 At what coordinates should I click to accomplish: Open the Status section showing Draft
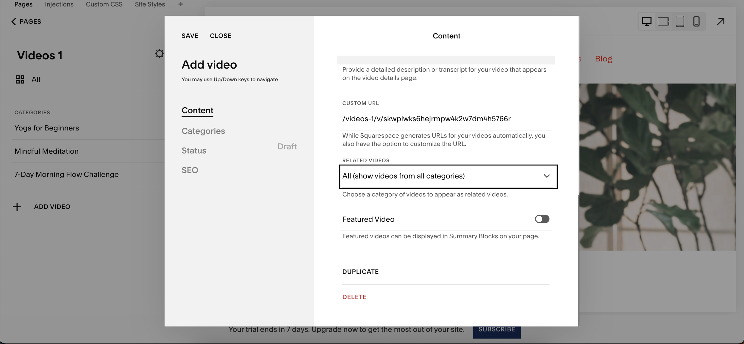coord(194,151)
